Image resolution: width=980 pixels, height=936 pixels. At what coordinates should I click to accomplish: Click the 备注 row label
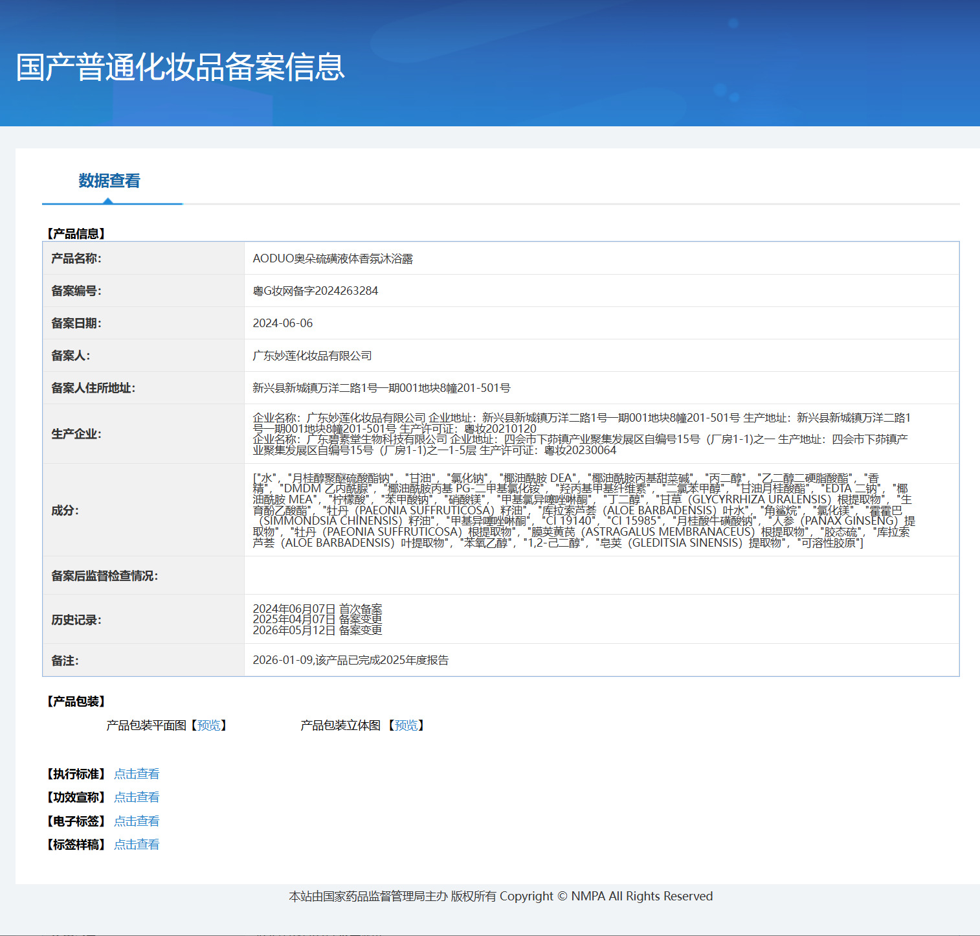point(65,661)
